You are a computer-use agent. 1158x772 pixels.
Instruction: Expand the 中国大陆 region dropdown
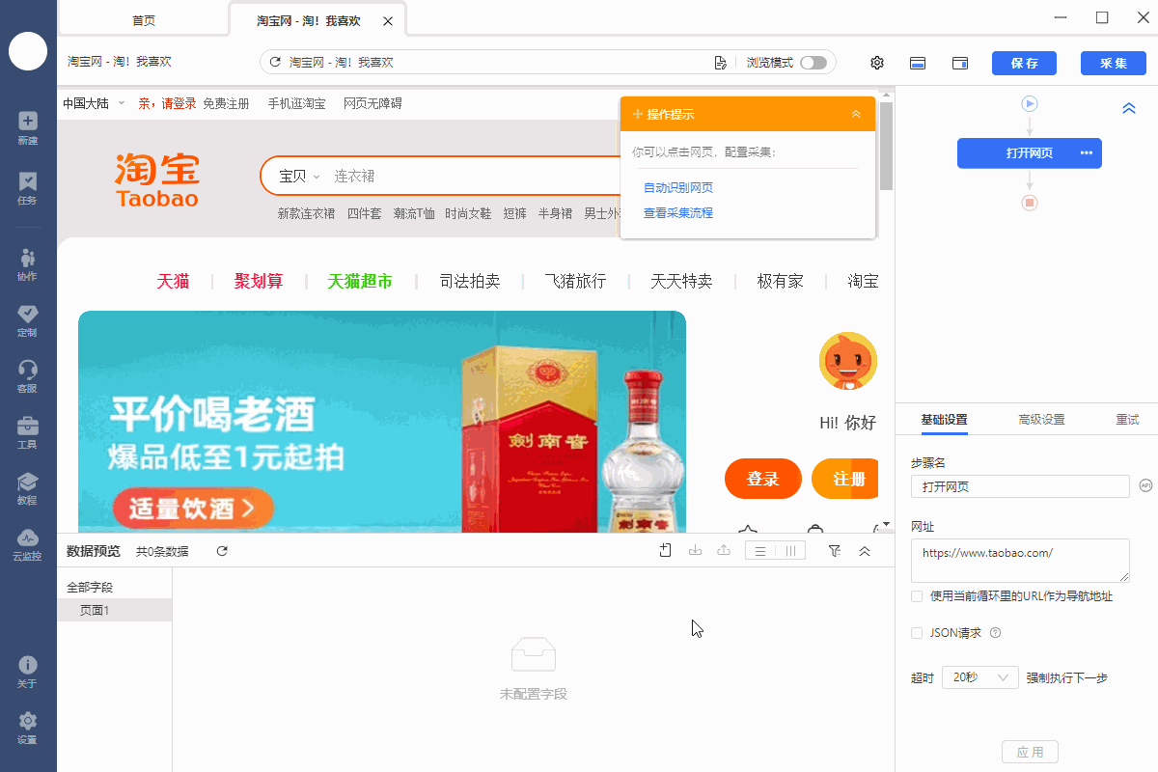point(94,103)
